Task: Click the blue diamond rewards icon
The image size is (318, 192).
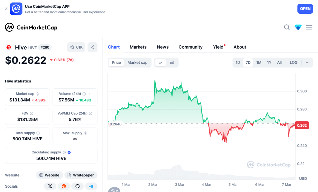Action: [x=298, y=27]
